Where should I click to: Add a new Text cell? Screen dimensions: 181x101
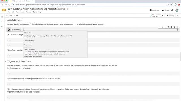pyautogui.click(x=16, y=16)
